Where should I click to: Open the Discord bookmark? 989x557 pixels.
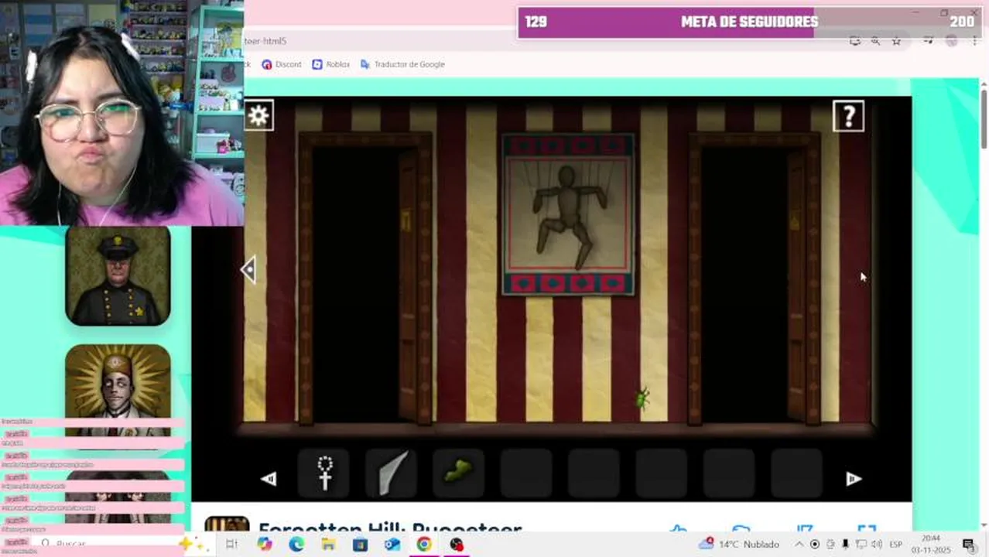click(x=282, y=64)
